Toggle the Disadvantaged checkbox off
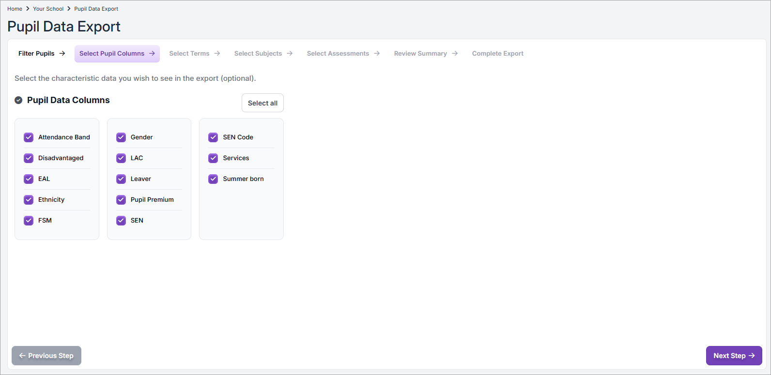The image size is (771, 375). click(x=29, y=158)
